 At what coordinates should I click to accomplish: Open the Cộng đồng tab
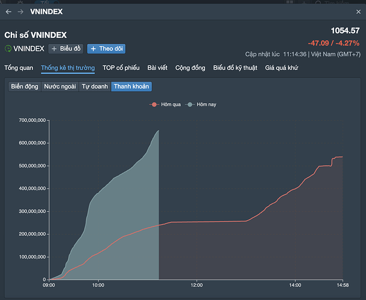pos(190,68)
